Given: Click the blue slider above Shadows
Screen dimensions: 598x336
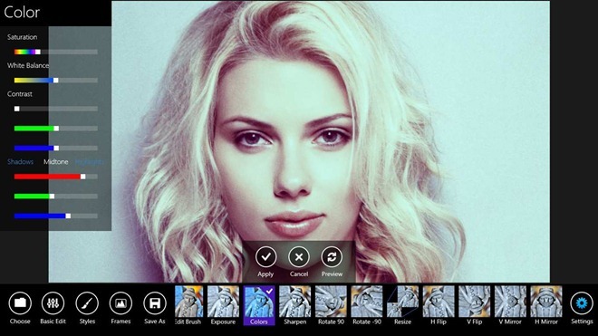Looking at the screenshot, I should [55, 148].
